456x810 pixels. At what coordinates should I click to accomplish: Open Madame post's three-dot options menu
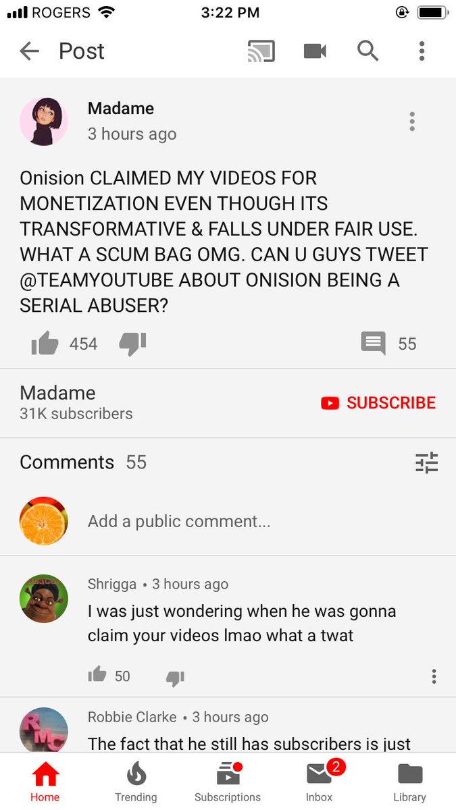tap(412, 122)
